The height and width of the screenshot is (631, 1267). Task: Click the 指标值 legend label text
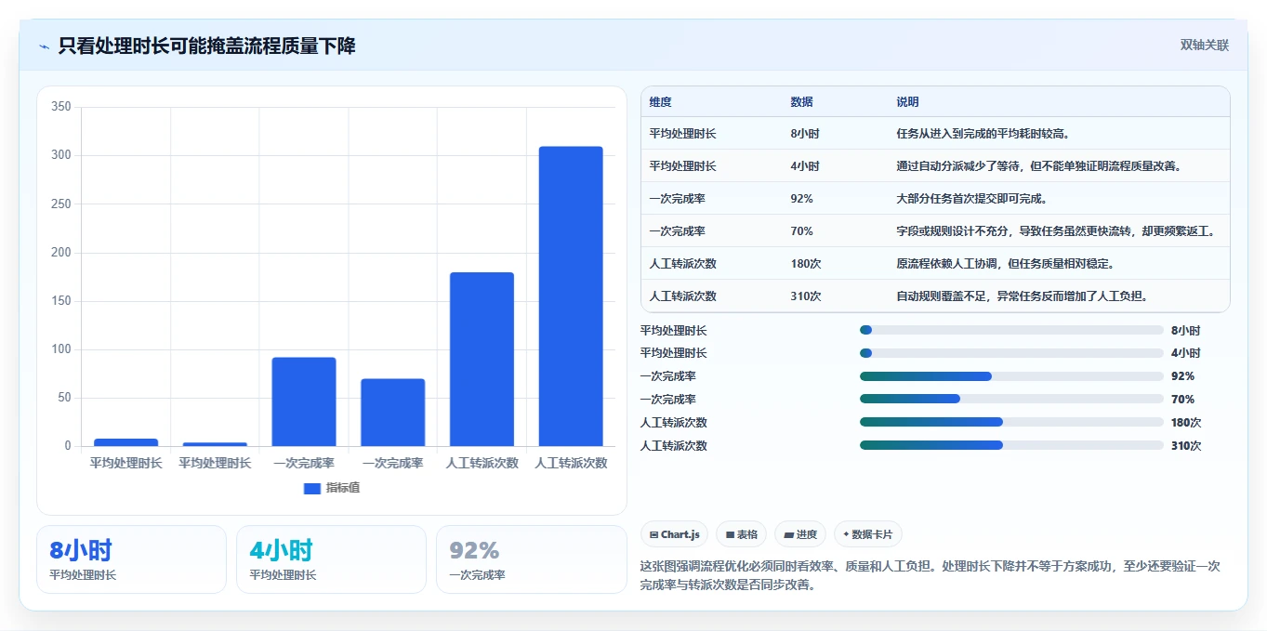coord(342,488)
